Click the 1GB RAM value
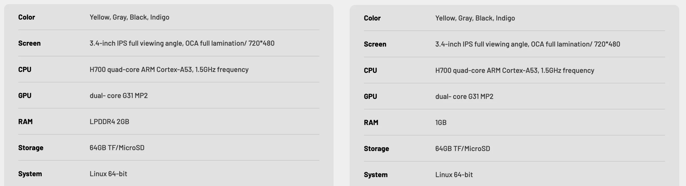Image resolution: width=686 pixels, height=186 pixels. tap(441, 122)
